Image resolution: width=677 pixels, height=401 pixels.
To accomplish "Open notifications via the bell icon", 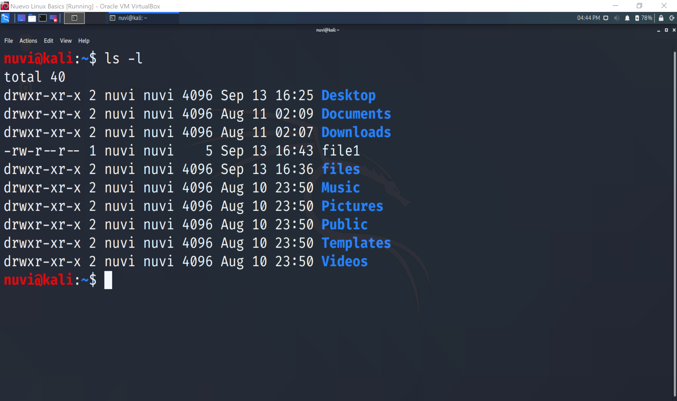I will [627, 18].
